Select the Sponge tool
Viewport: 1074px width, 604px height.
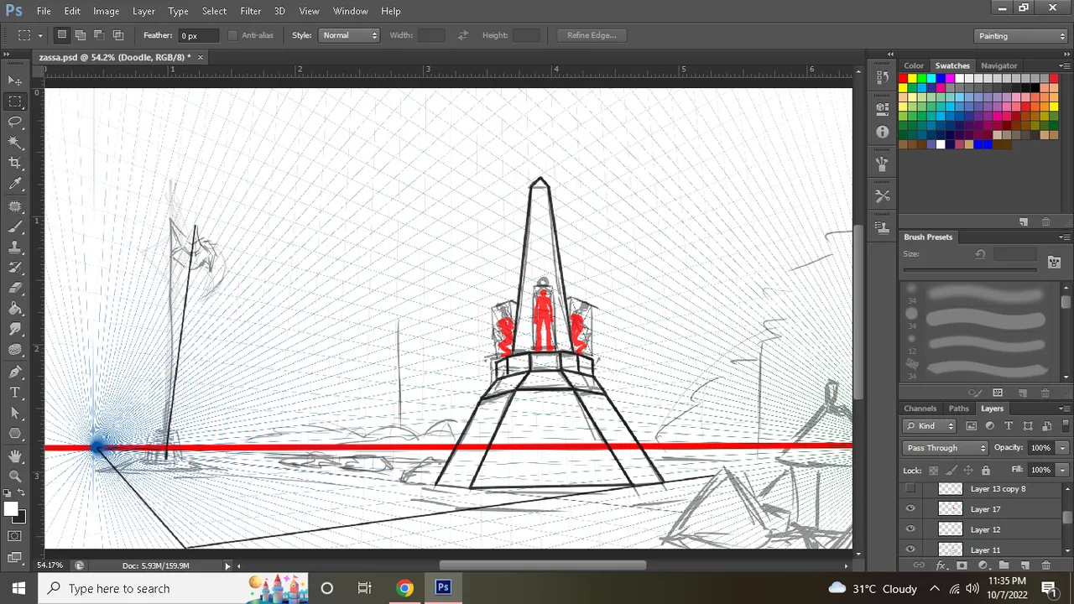15,351
